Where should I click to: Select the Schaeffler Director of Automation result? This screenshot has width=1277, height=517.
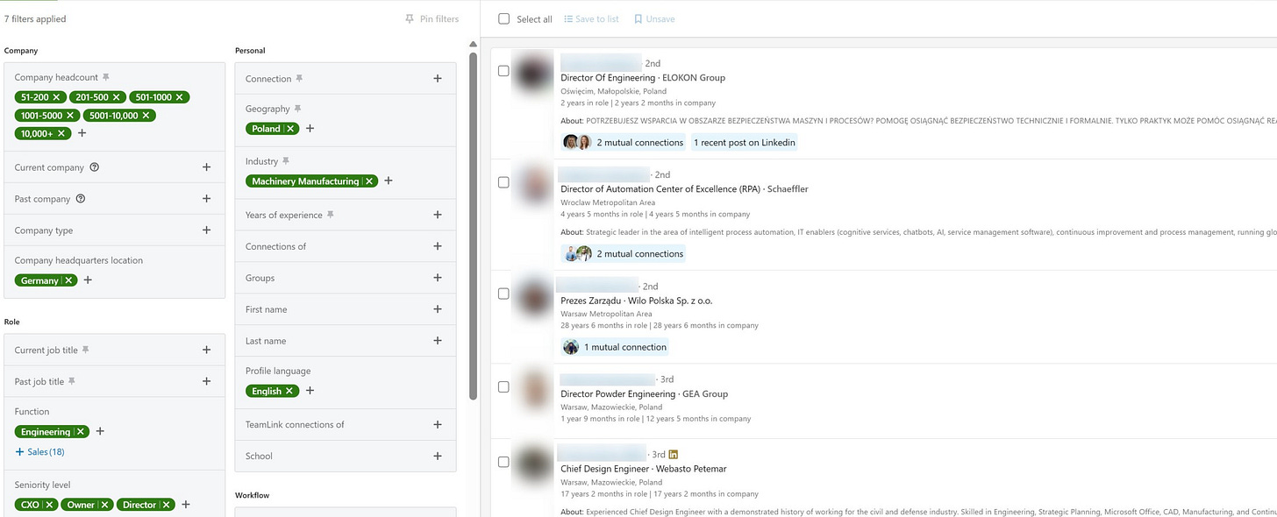coord(503,182)
